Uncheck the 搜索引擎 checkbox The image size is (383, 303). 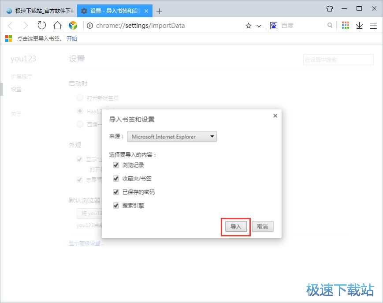click(x=116, y=205)
